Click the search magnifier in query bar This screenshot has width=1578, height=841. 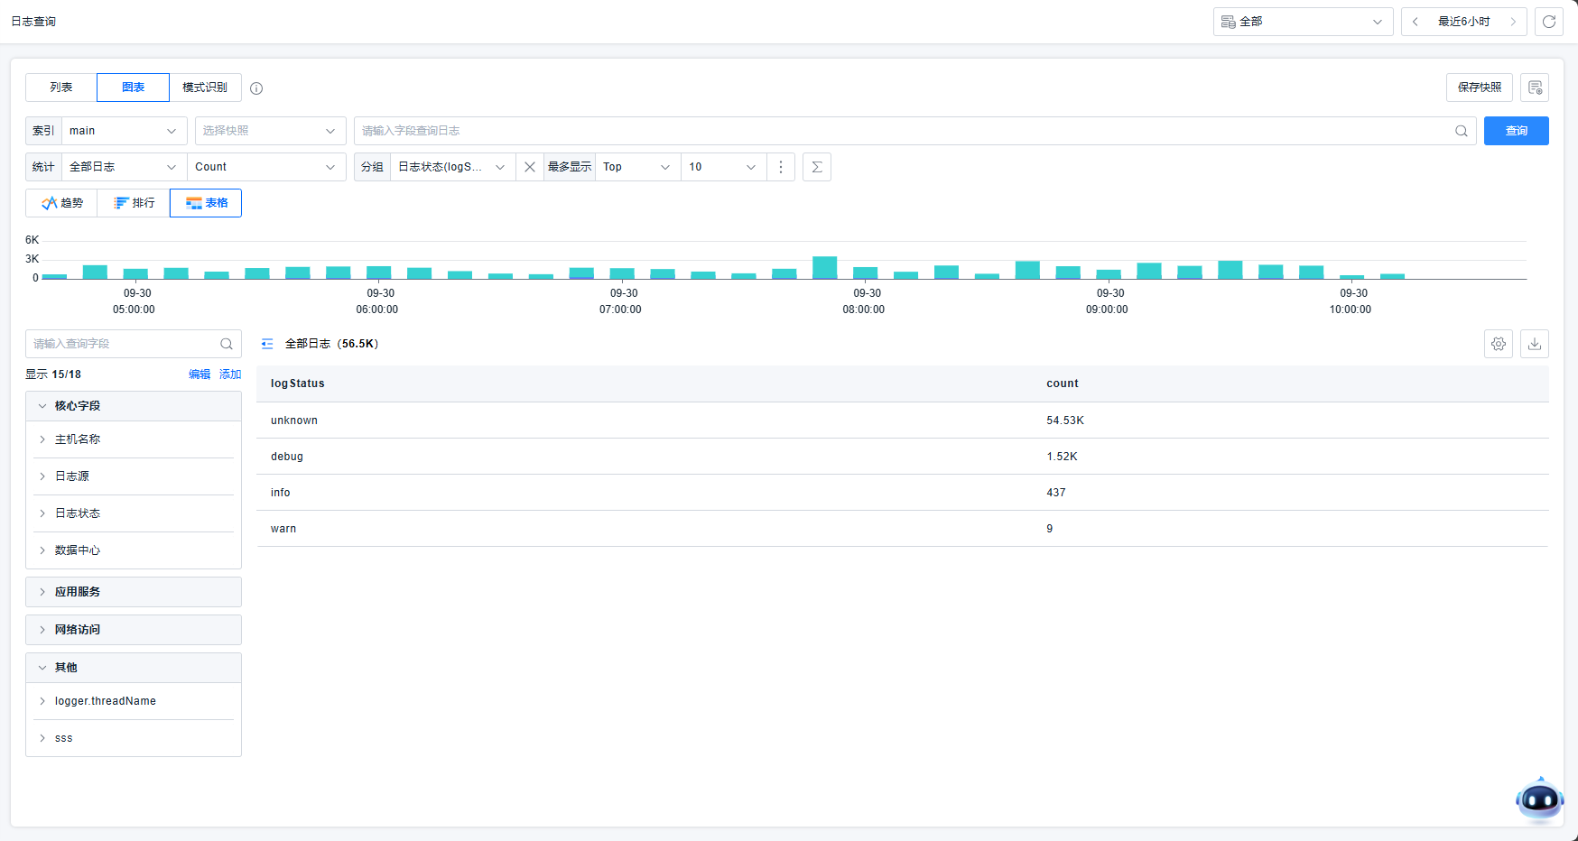[x=1461, y=131]
